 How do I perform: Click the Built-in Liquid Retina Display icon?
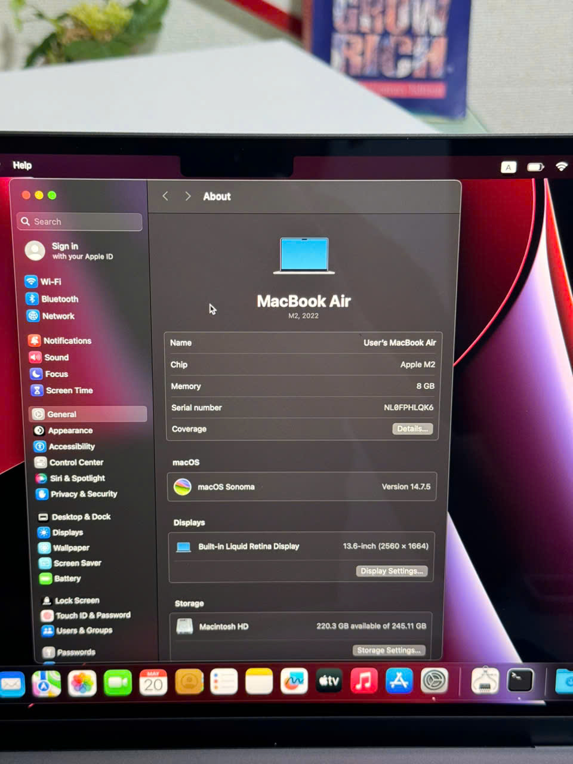[183, 547]
